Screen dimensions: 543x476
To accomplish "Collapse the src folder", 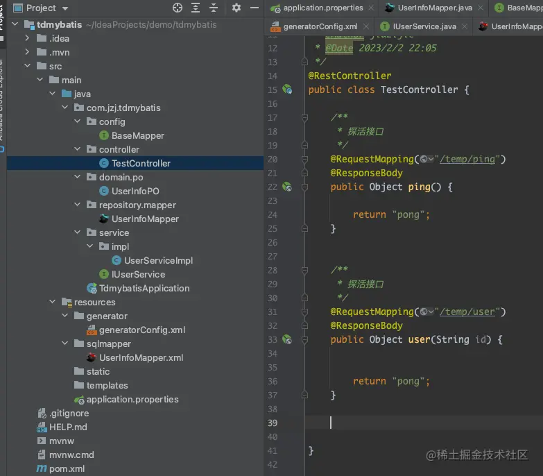I will click(27, 65).
